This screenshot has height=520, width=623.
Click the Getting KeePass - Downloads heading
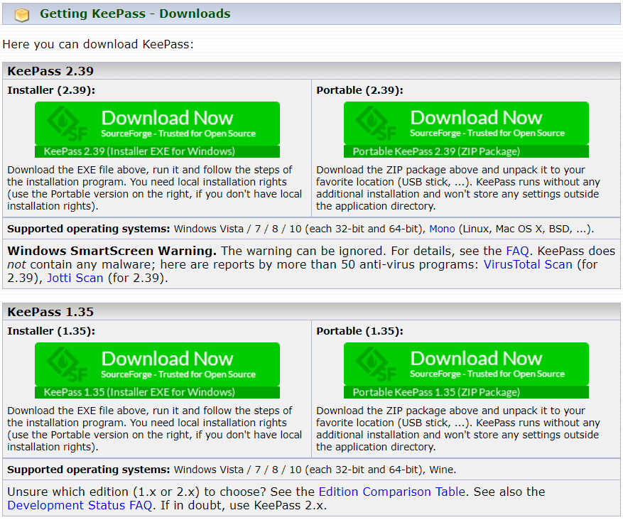(135, 14)
